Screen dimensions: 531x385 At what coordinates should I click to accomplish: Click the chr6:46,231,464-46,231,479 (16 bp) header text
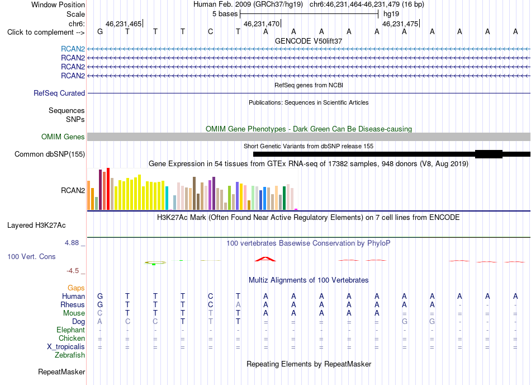click(367, 4)
